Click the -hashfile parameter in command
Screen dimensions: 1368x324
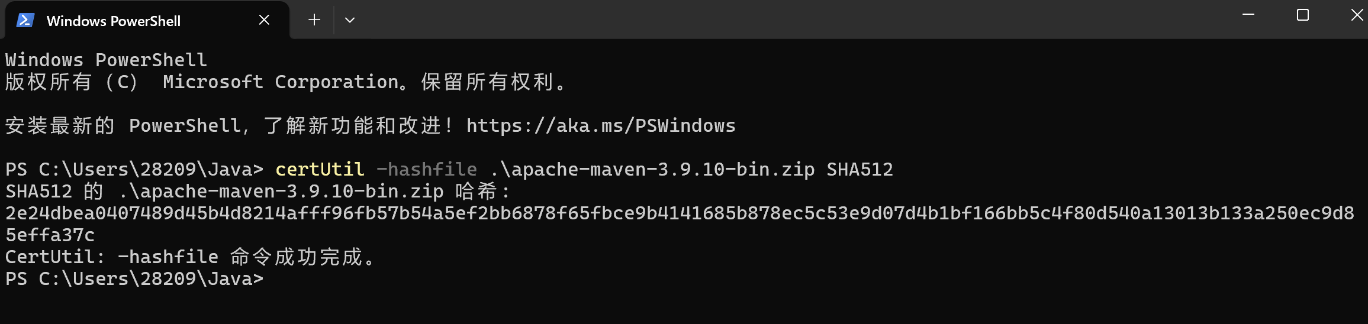(x=426, y=169)
